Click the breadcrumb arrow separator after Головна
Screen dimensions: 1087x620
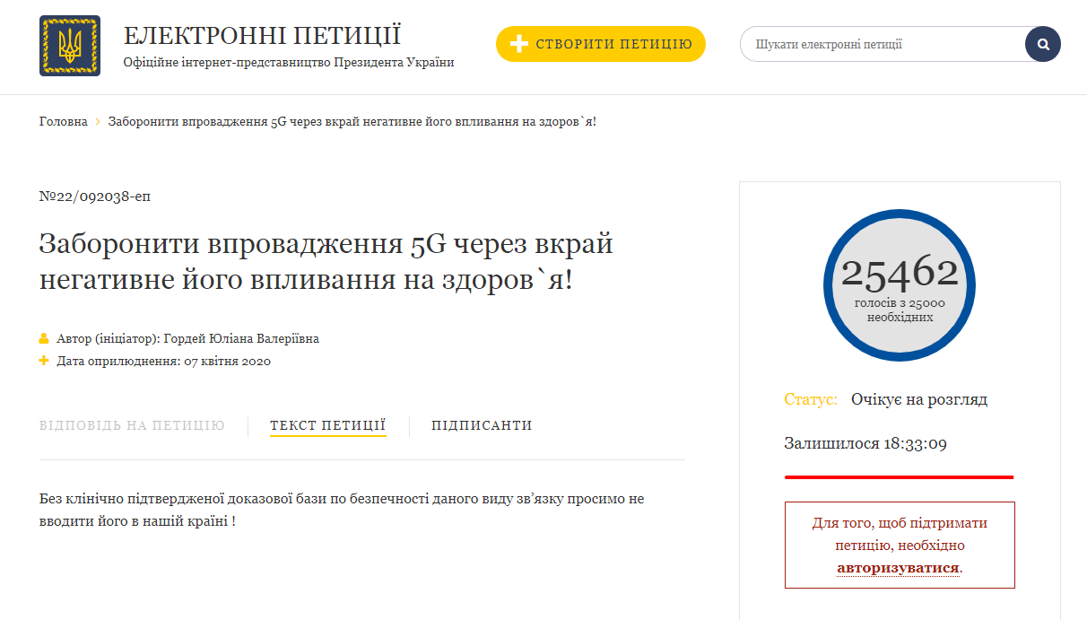tap(98, 121)
